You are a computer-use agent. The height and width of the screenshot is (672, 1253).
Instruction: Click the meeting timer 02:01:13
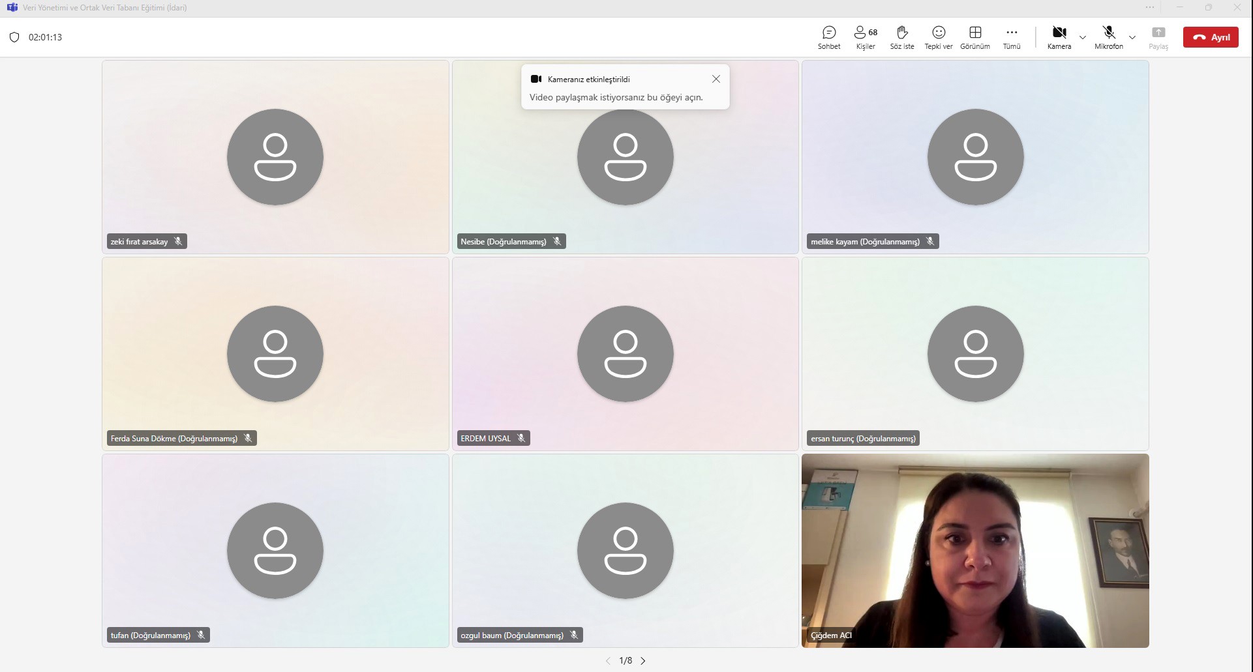pos(45,37)
